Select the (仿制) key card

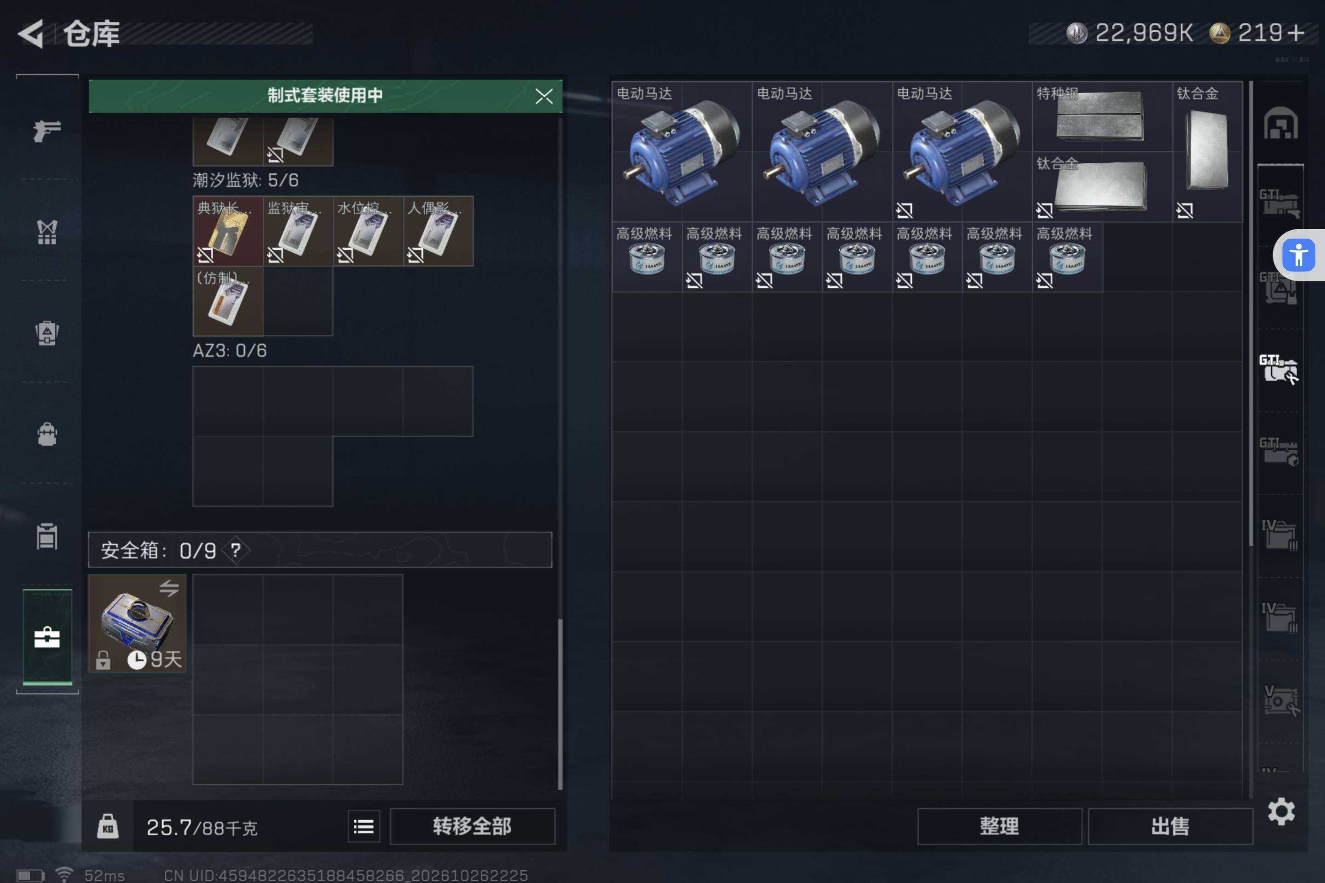pyautogui.click(x=228, y=301)
